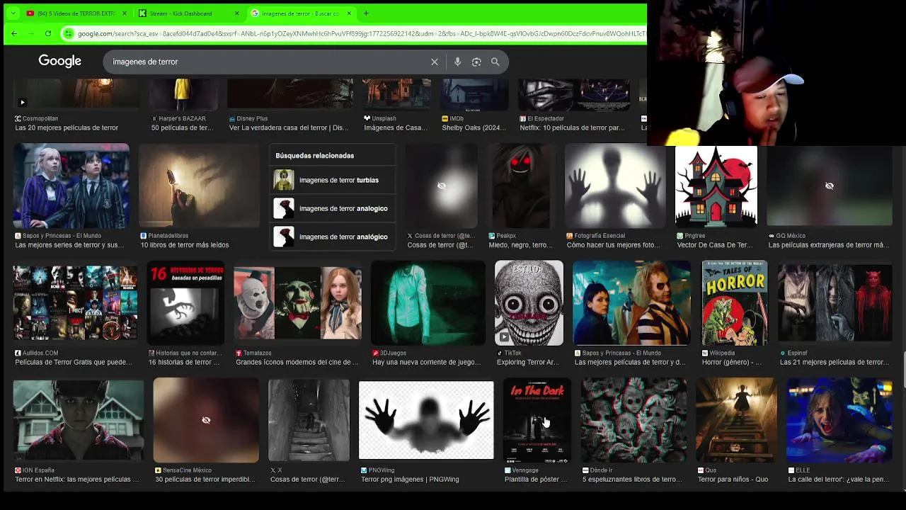Image resolution: width=906 pixels, height=510 pixels.
Task: Click the Hay una nueva corriente de juegos caption
Action: click(x=426, y=362)
